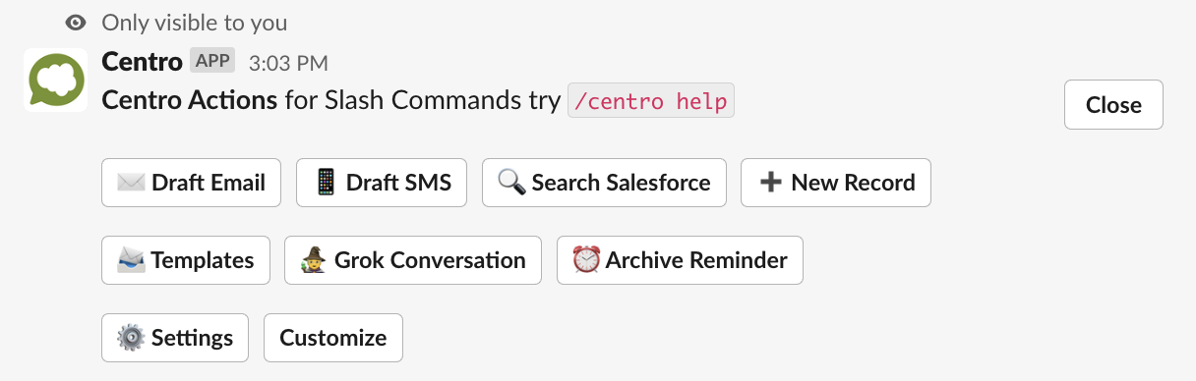Screen dimensions: 1196x381
Task: Click the envelope icon on Draft Email
Action: click(x=131, y=183)
